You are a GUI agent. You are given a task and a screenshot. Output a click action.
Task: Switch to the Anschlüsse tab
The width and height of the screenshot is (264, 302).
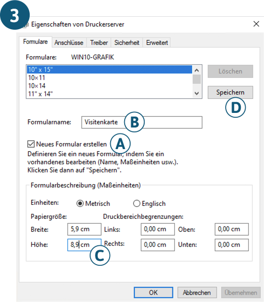point(69,42)
